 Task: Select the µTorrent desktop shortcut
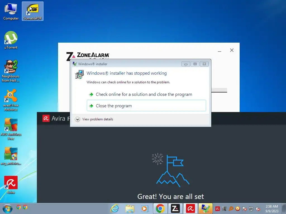[11, 40]
